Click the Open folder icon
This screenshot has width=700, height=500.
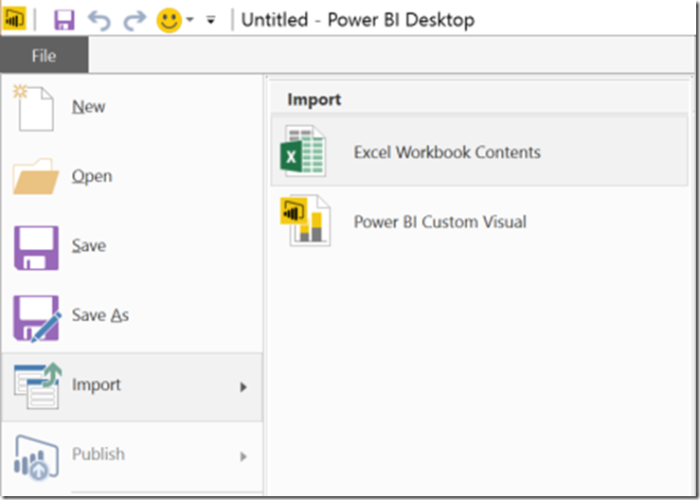coord(35,176)
